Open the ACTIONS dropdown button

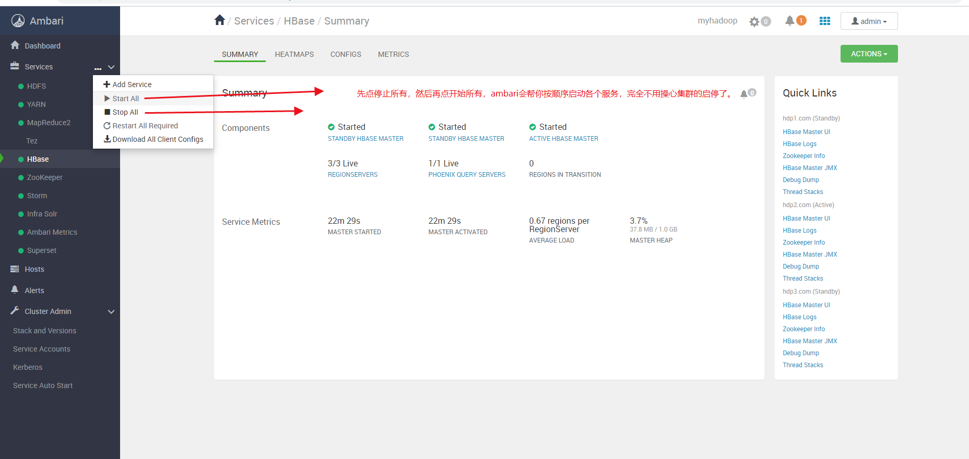pos(869,54)
